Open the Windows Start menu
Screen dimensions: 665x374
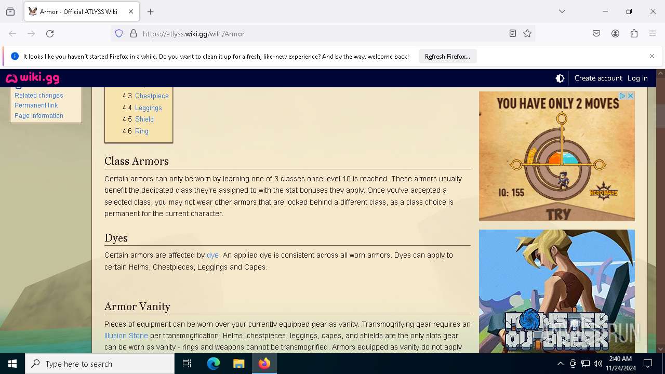pyautogui.click(x=12, y=364)
